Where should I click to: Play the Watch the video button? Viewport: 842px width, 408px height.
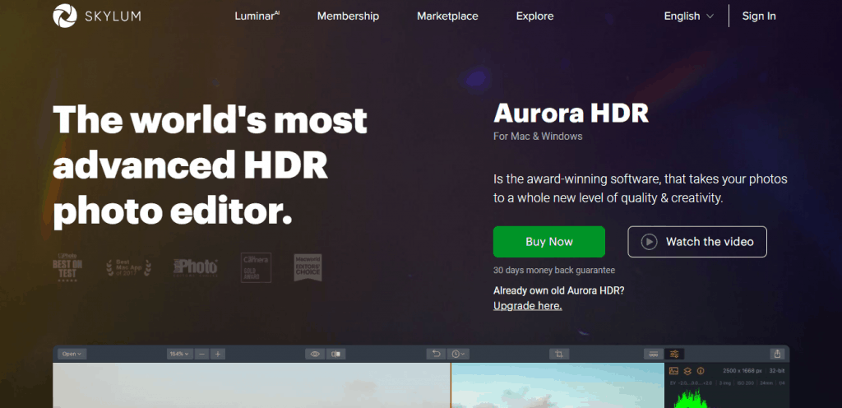pyautogui.click(x=696, y=242)
